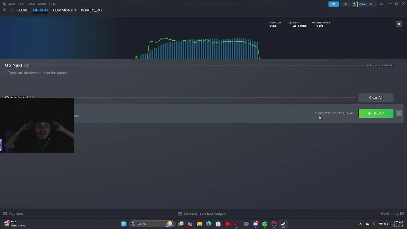407x229 pixels.
Task: Click the microphone tray icon
Action: click(374, 224)
